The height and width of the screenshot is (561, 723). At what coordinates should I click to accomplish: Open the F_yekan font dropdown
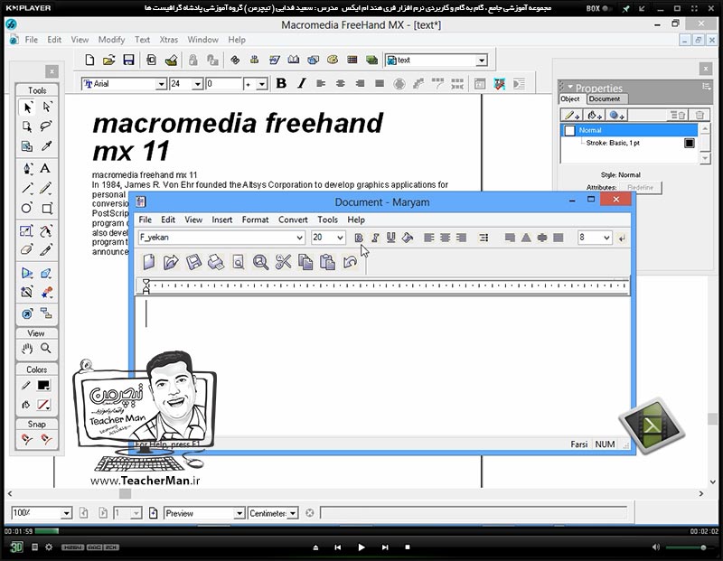(x=300, y=238)
